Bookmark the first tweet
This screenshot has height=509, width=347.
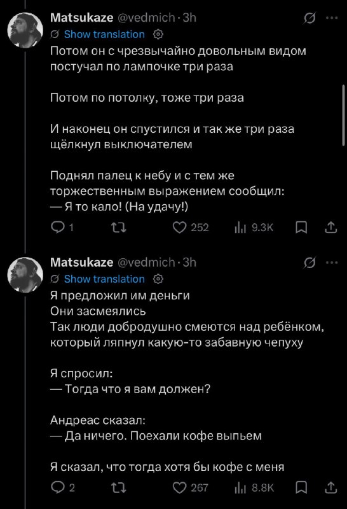tap(301, 227)
